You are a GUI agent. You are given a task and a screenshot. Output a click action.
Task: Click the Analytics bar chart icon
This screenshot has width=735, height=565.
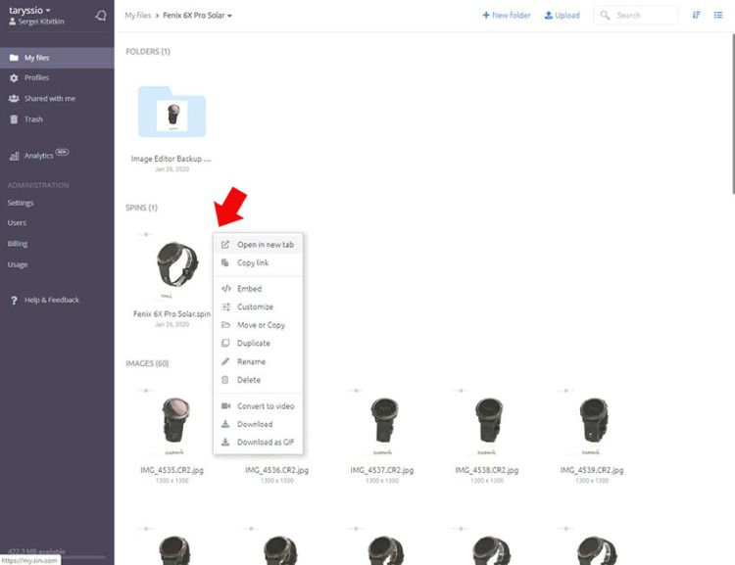pyautogui.click(x=14, y=156)
